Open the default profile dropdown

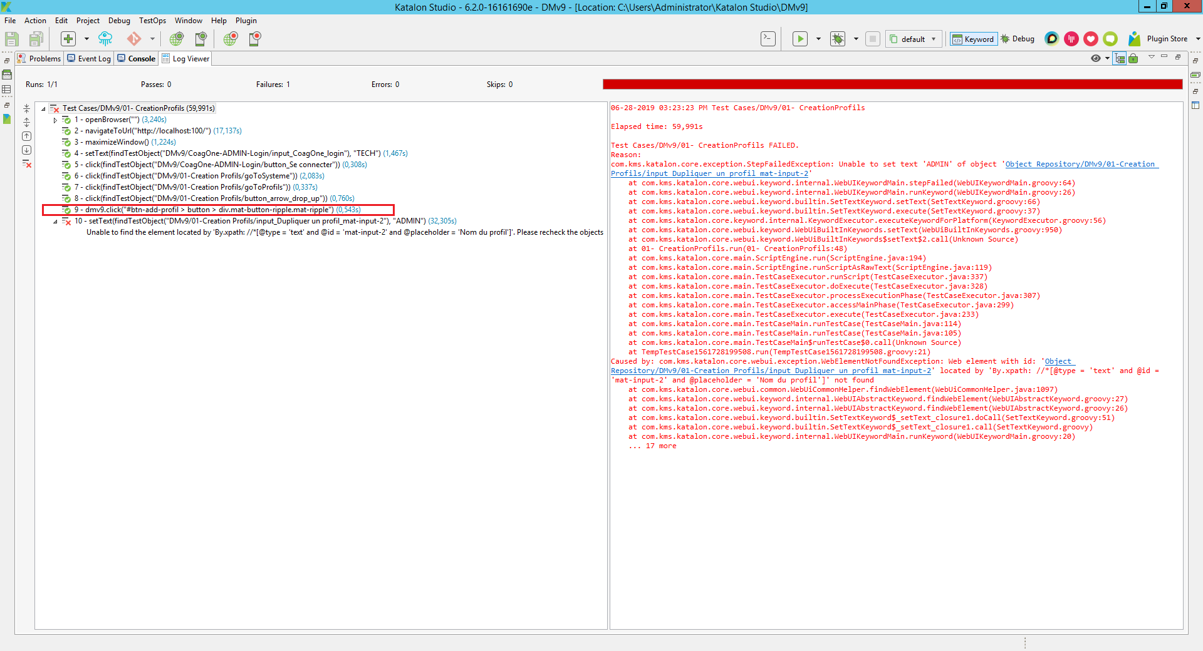(x=914, y=39)
